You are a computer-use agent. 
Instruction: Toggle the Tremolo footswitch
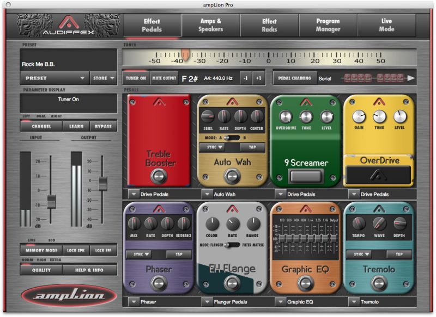coord(379,283)
